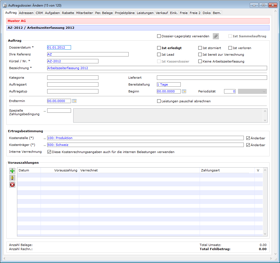Click the Auftragsdossier window title icon
This screenshot has height=263, width=280.
click(5, 5)
